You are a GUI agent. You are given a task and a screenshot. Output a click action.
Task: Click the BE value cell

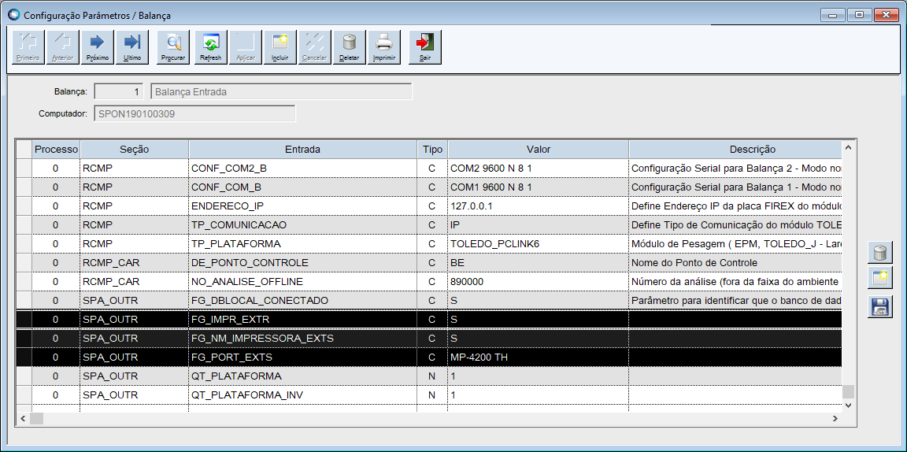tap(538, 263)
